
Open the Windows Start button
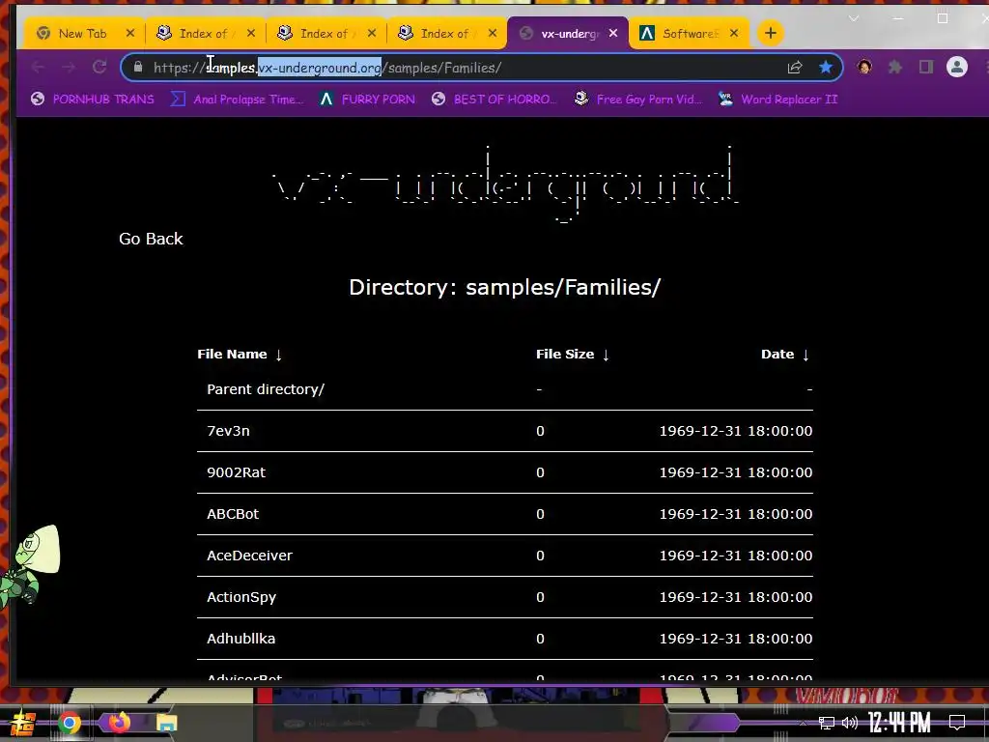(22, 723)
